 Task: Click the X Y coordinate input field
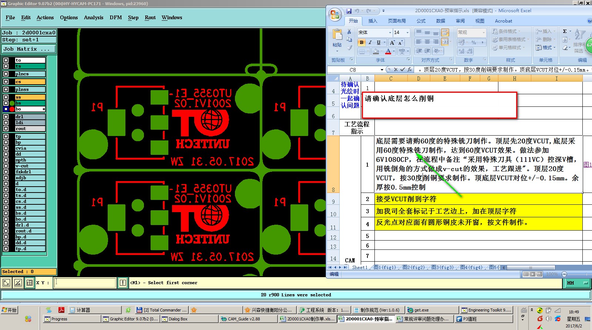[x=85, y=283]
